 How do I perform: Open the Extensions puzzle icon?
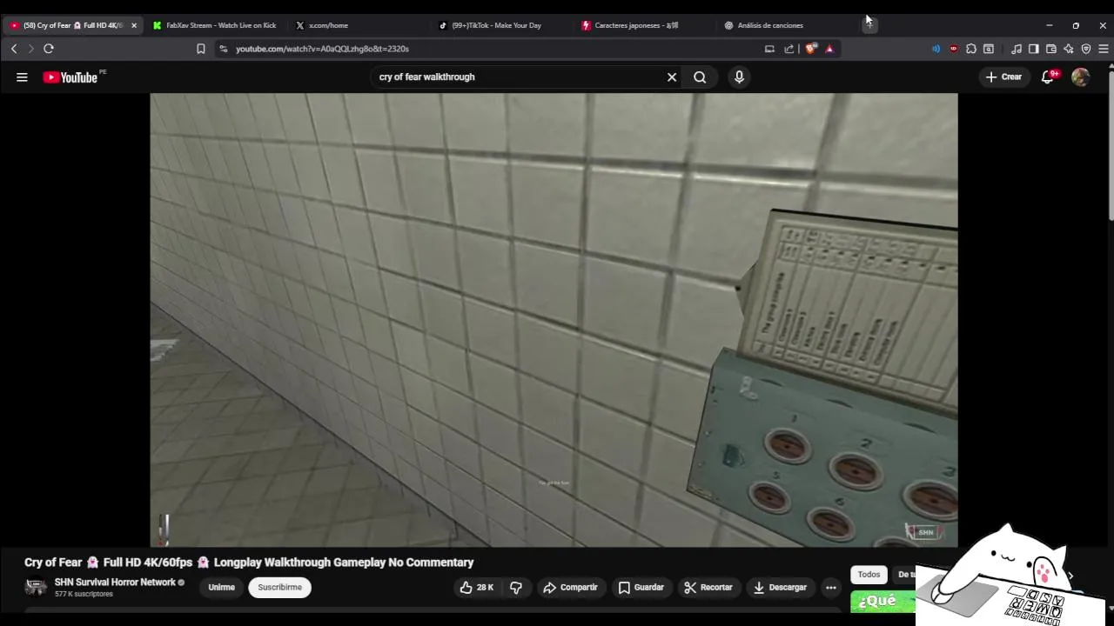971,49
